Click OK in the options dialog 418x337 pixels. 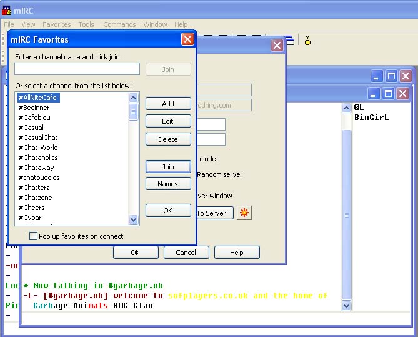[136, 253]
